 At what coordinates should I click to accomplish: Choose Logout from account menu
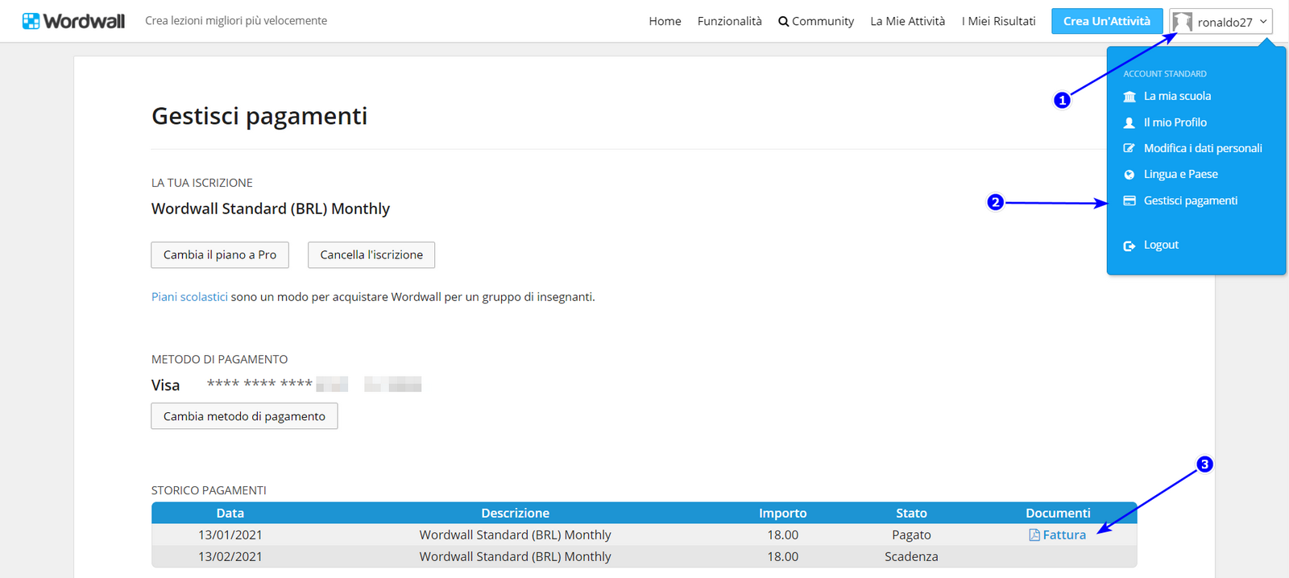pos(1161,246)
